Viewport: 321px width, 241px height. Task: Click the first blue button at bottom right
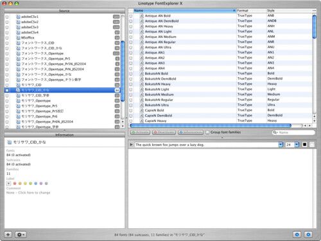click(297, 235)
